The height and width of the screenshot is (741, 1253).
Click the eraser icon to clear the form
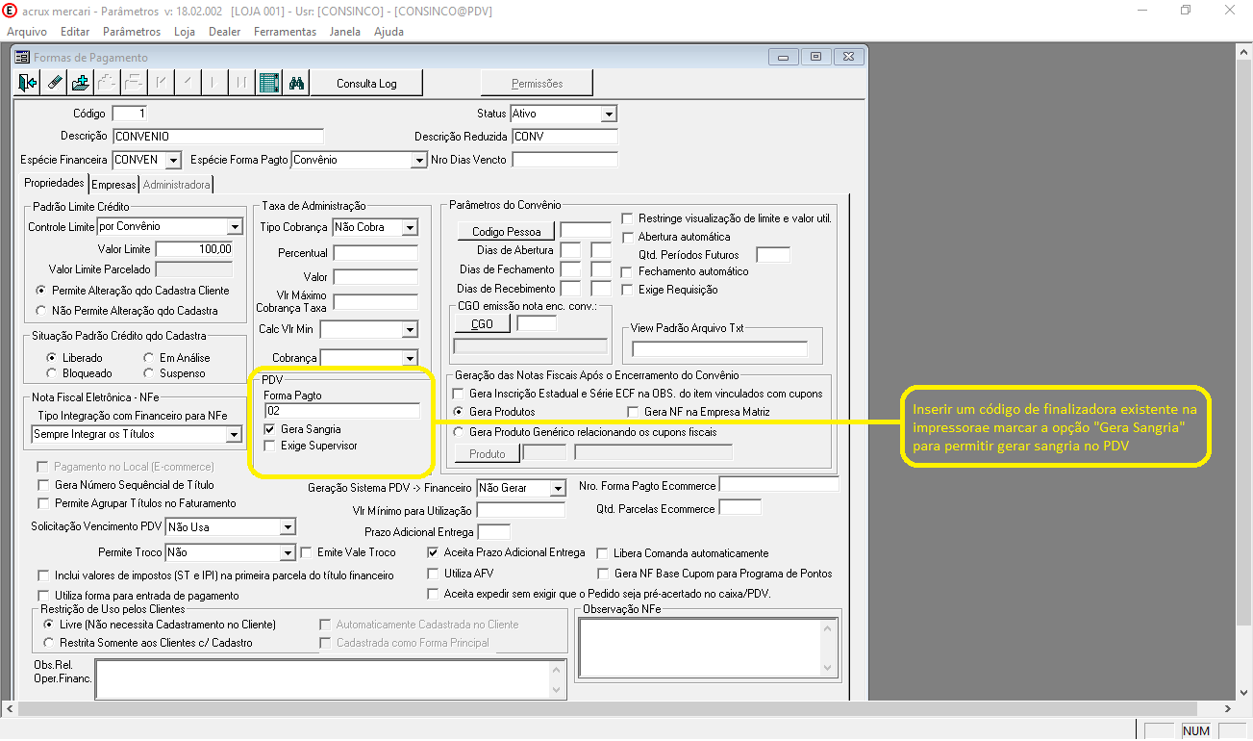click(54, 84)
